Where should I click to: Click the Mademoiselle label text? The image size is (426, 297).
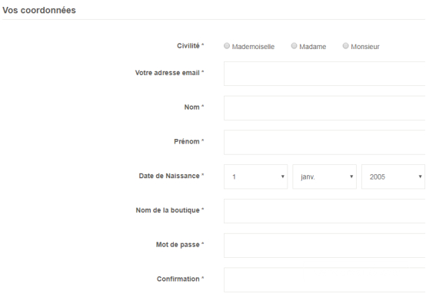tap(253, 47)
